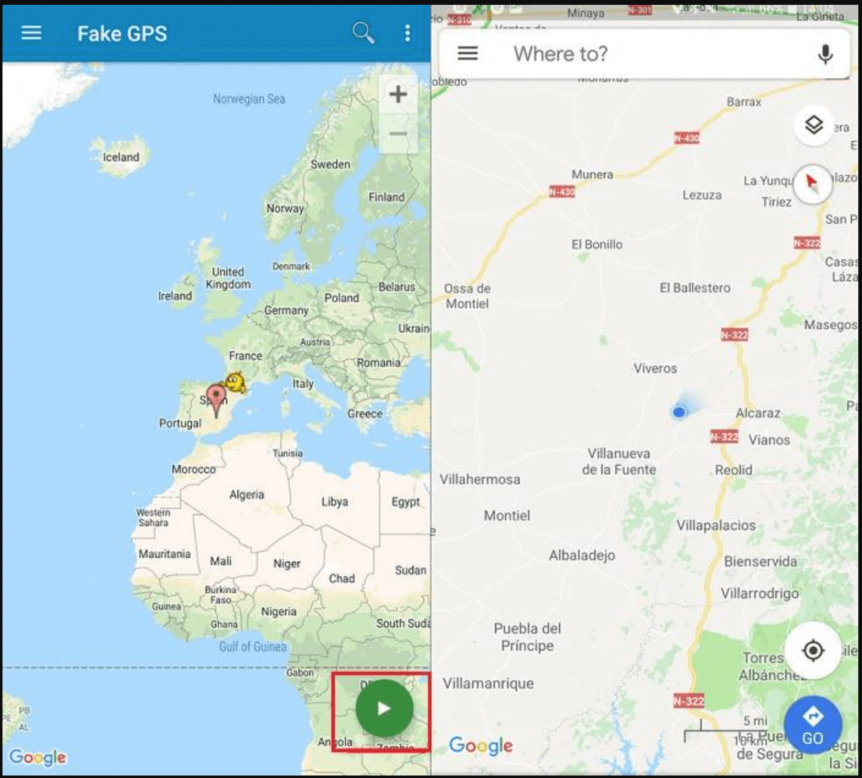Tap the blue GO directions button

coord(813,725)
